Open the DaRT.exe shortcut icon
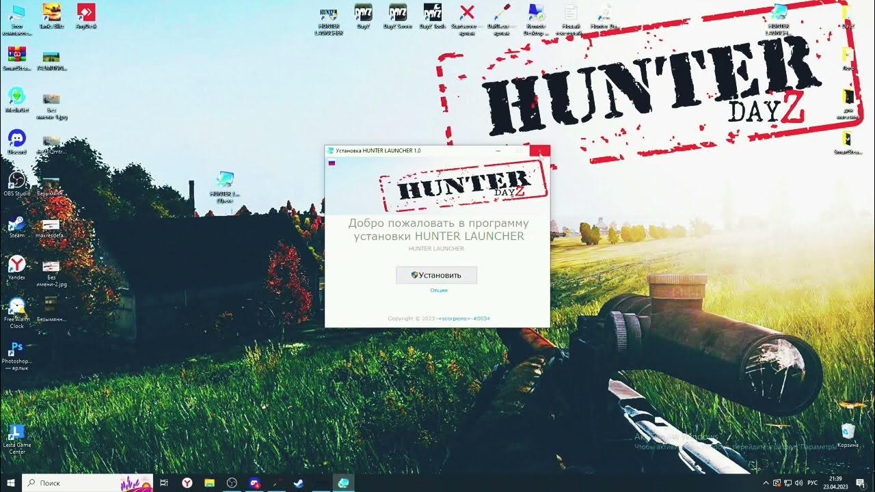875x492 pixels. 502,18
